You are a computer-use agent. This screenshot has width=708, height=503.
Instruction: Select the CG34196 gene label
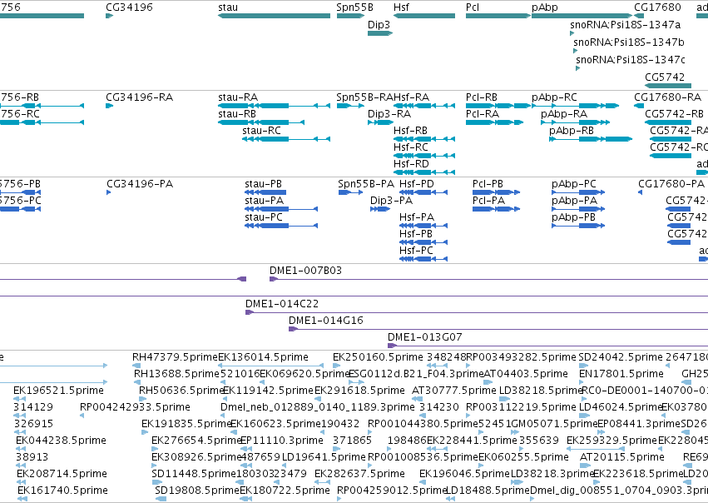coord(129,7)
